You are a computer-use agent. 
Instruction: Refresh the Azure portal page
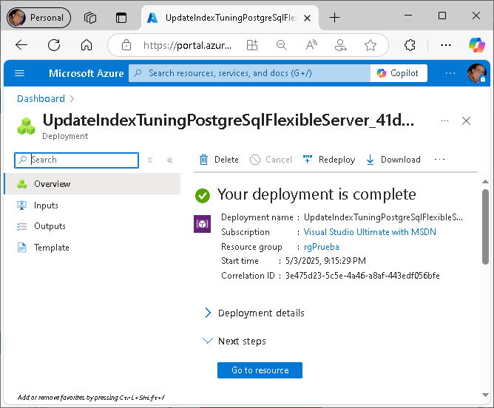(x=54, y=45)
